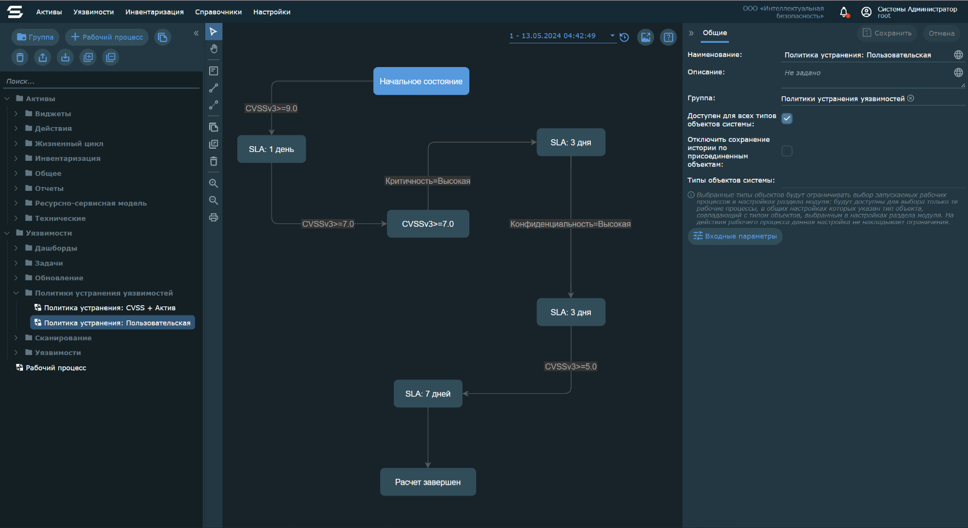Image resolution: width=968 pixels, height=528 pixels.
Task: Click the Сохранить button
Action: pos(887,33)
